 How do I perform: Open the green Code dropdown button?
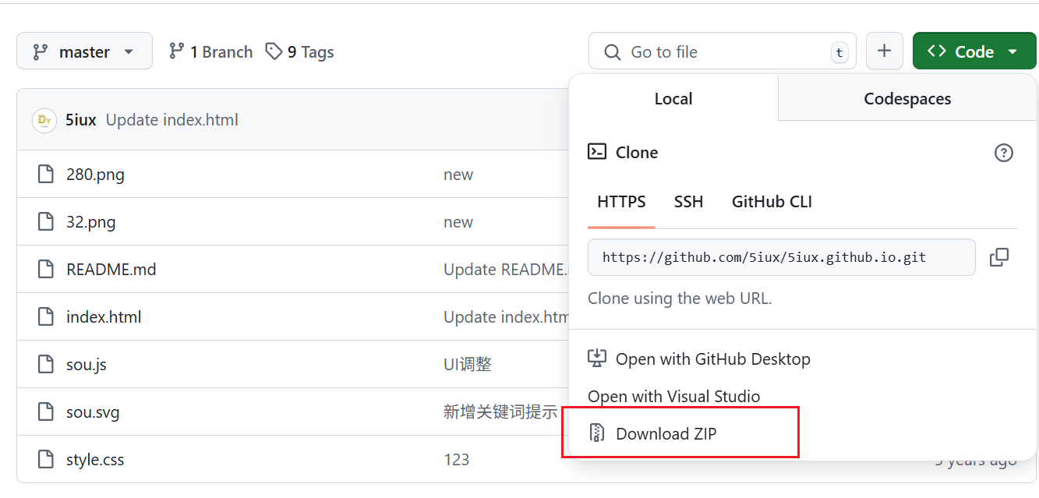(974, 51)
